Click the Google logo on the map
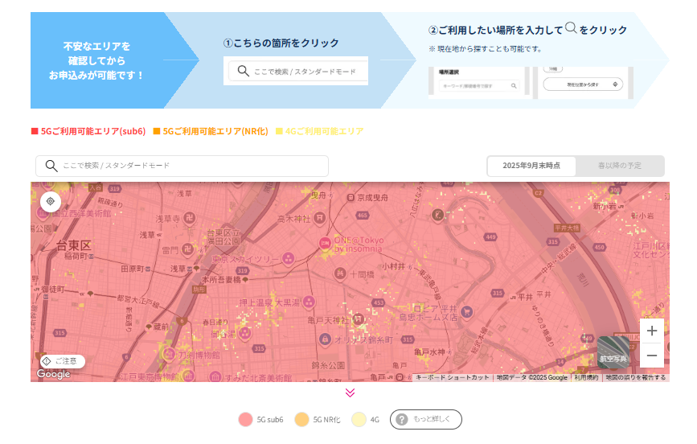Image resolution: width=697 pixels, height=444 pixels. click(53, 374)
